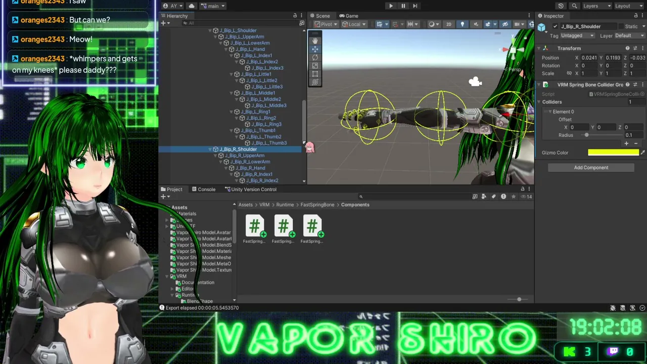Collapse J_Bip_R_Shoulder in Hierarchy
Viewport: 647px width, 364px height.
pyautogui.click(x=210, y=149)
